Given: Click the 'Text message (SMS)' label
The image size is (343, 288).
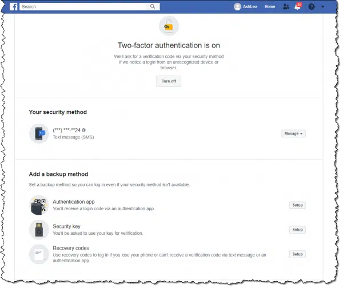Looking at the screenshot, I should (73, 137).
